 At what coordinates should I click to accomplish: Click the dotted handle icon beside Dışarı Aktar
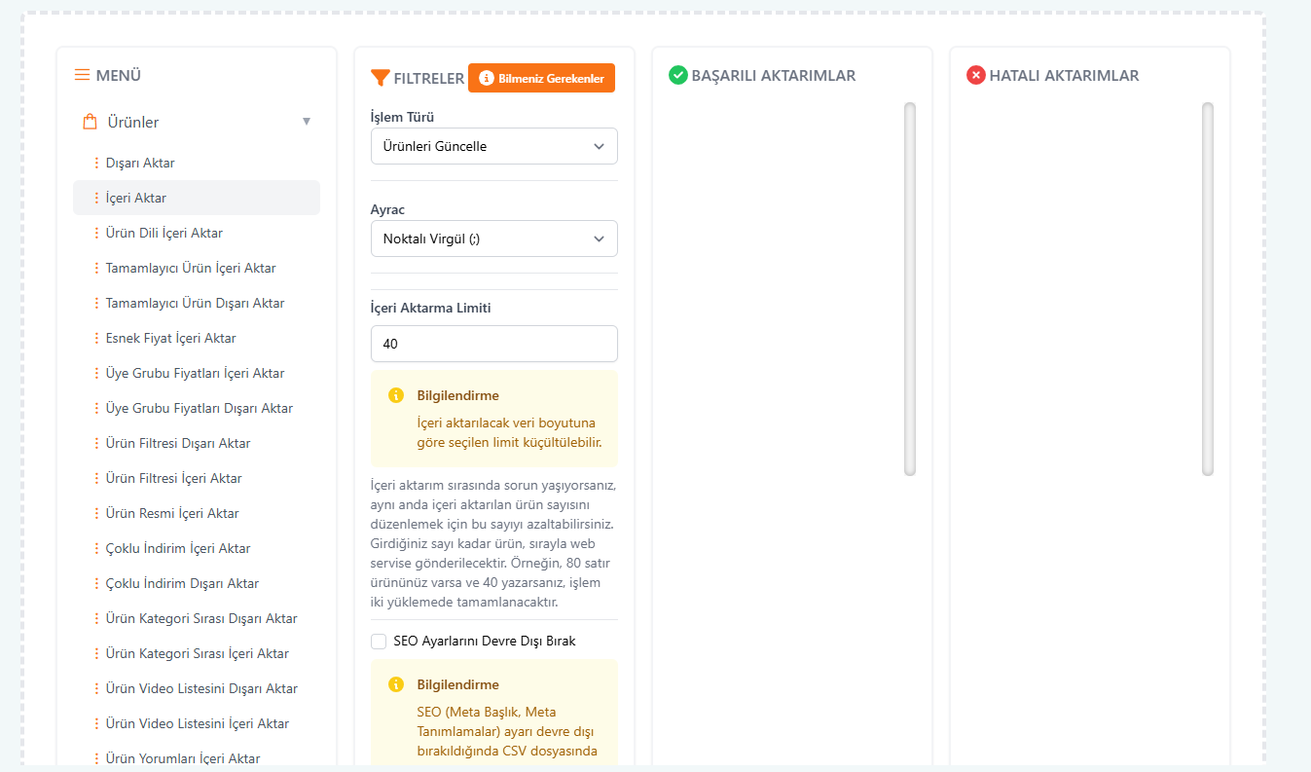pos(96,163)
